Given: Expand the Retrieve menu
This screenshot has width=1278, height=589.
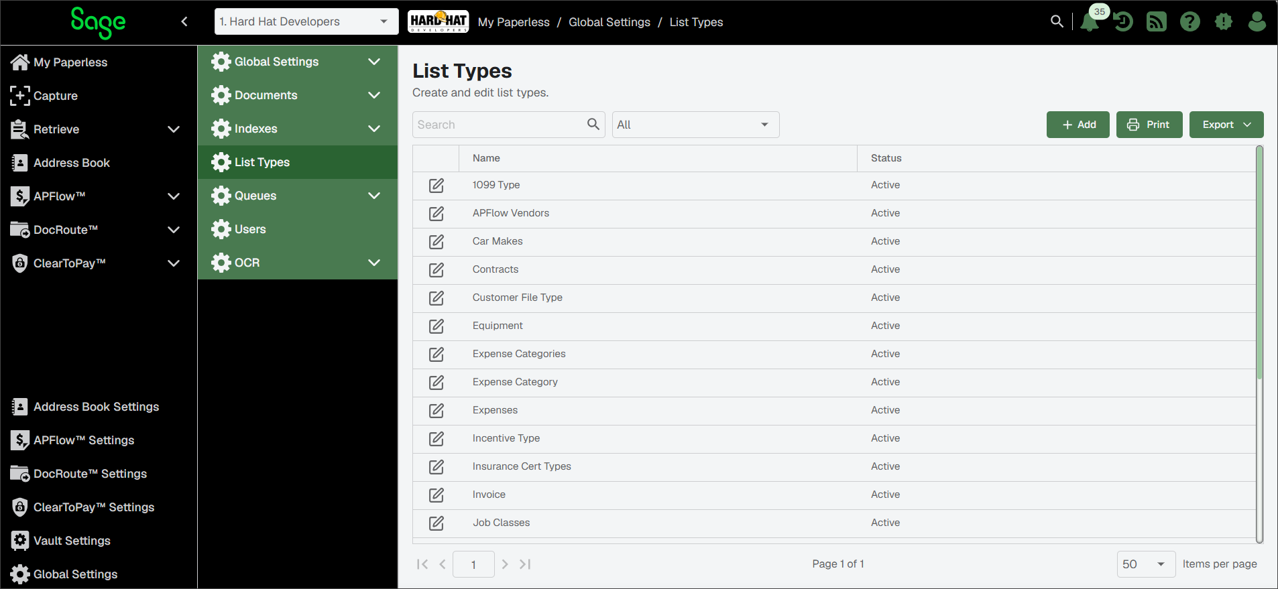Looking at the screenshot, I should pyautogui.click(x=174, y=129).
